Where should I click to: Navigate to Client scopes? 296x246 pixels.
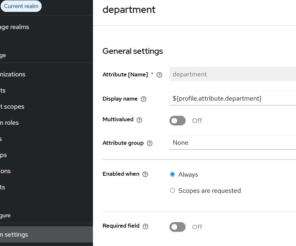[12, 106]
